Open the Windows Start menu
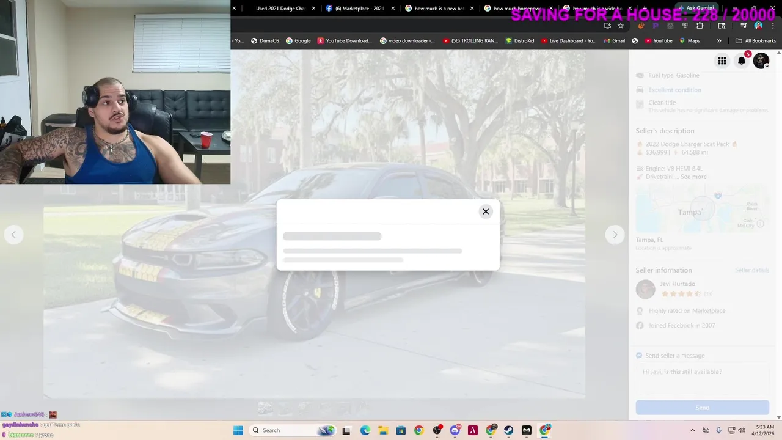782x440 pixels. [238, 430]
